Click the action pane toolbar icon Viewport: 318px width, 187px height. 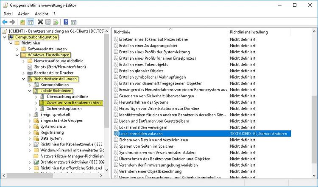point(74,22)
